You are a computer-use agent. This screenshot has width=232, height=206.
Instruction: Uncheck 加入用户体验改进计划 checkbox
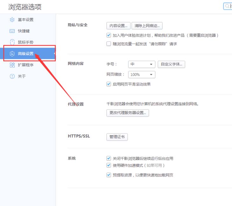click(109, 35)
